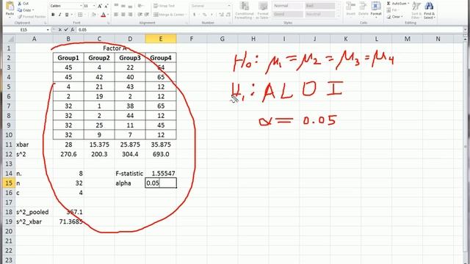Click the Borders icon
This screenshot has width=470, height=264.
tap(80, 15)
